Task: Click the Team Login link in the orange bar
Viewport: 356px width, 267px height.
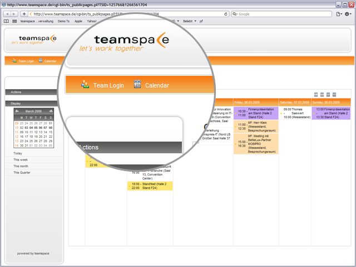Action: click(x=26, y=61)
